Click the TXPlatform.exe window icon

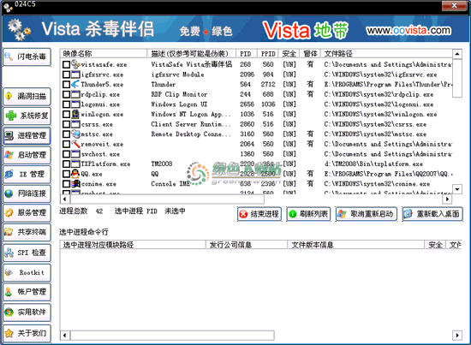[75, 164]
